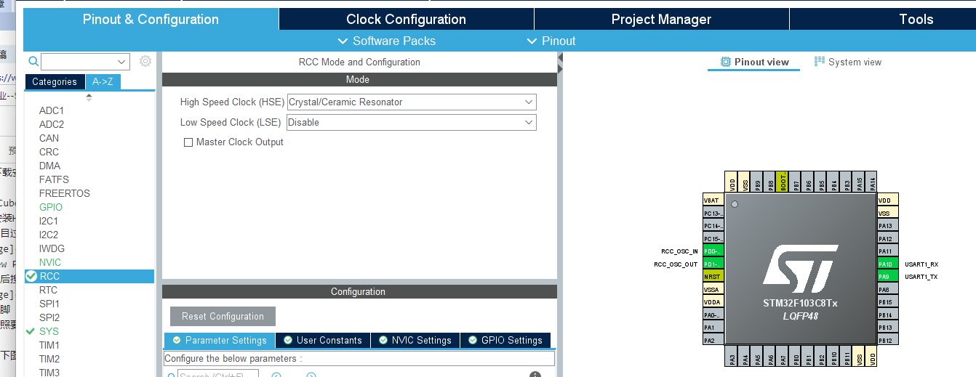Select pin PC13 on chip left side
976x377 pixels.
(x=713, y=214)
